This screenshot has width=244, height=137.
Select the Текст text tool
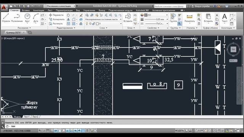225,18
